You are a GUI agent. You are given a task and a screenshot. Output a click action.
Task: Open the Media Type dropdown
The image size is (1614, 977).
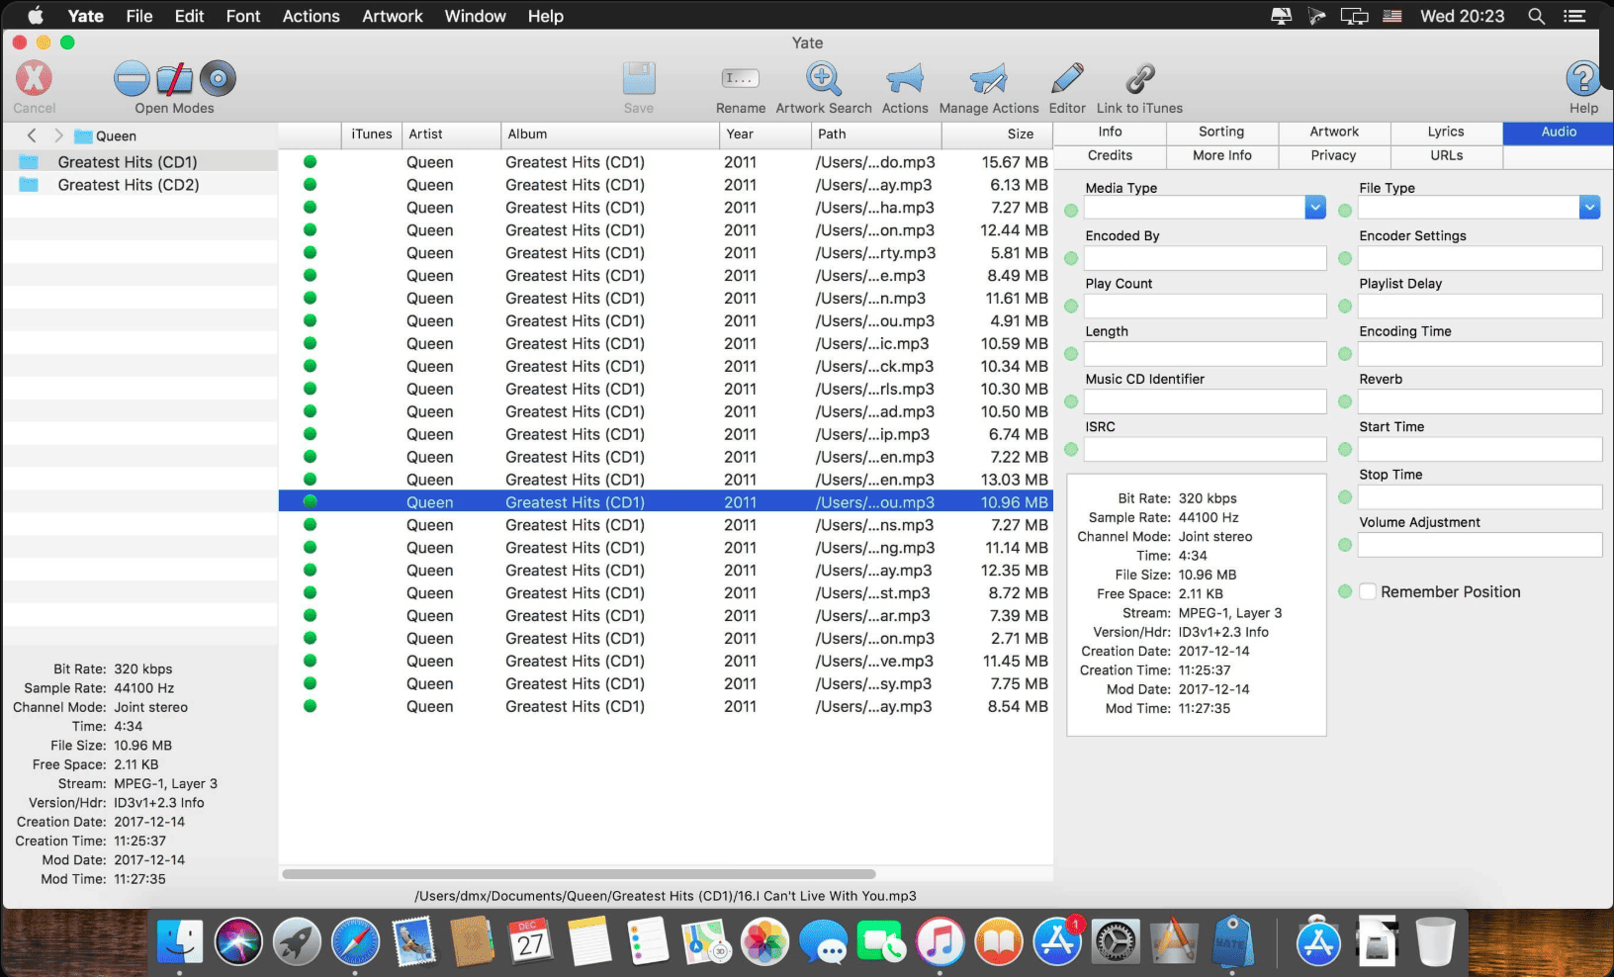coord(1315,207)
